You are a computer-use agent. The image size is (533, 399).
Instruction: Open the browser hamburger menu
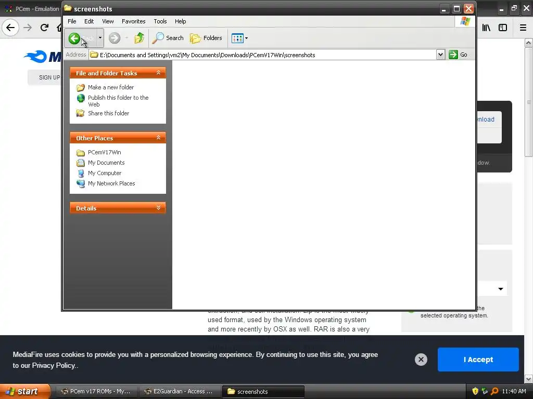523,28
